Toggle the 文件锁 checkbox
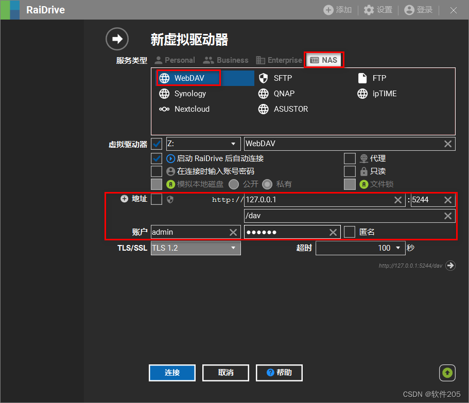 click(x=350, y=184)
